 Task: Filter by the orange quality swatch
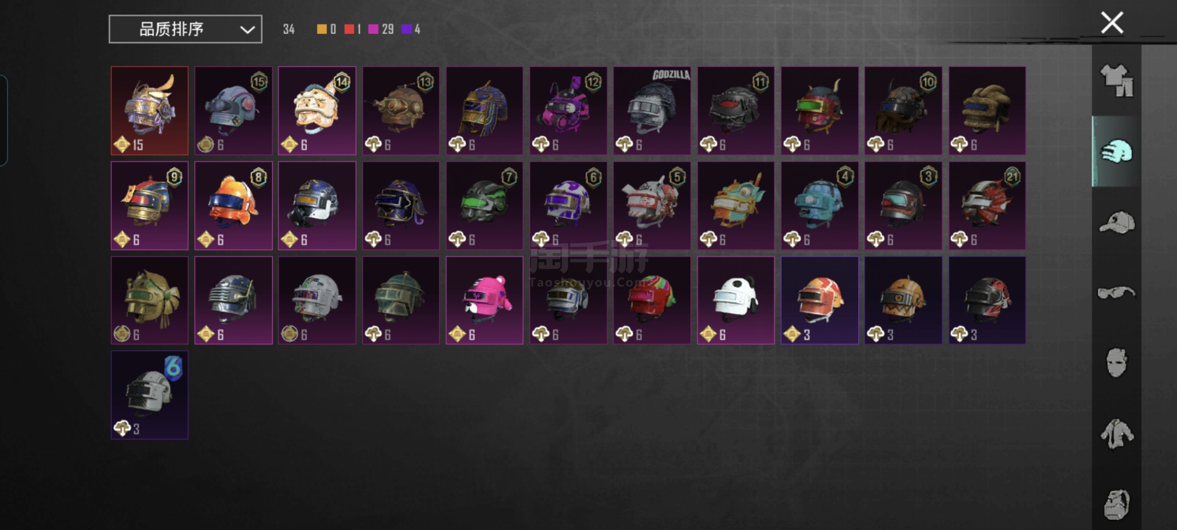pyautogui.click(x=321, y=29)
